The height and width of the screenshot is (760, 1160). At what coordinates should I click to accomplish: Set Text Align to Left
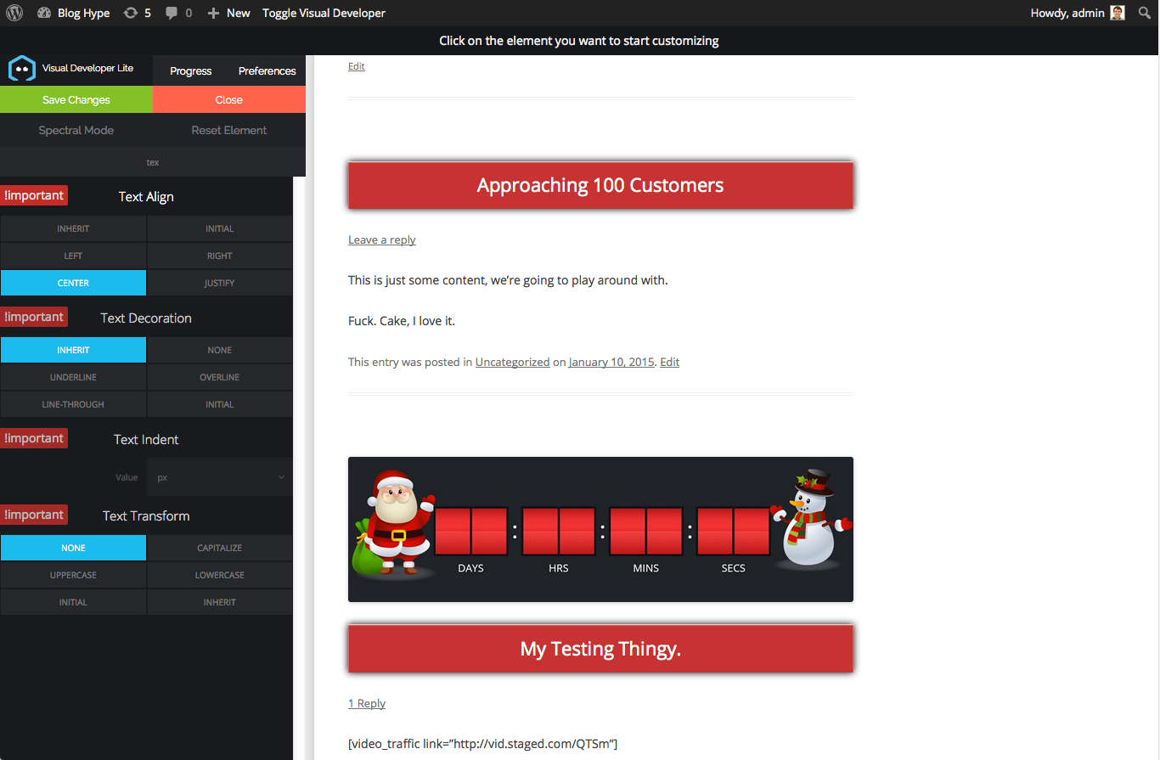[73, 256]
